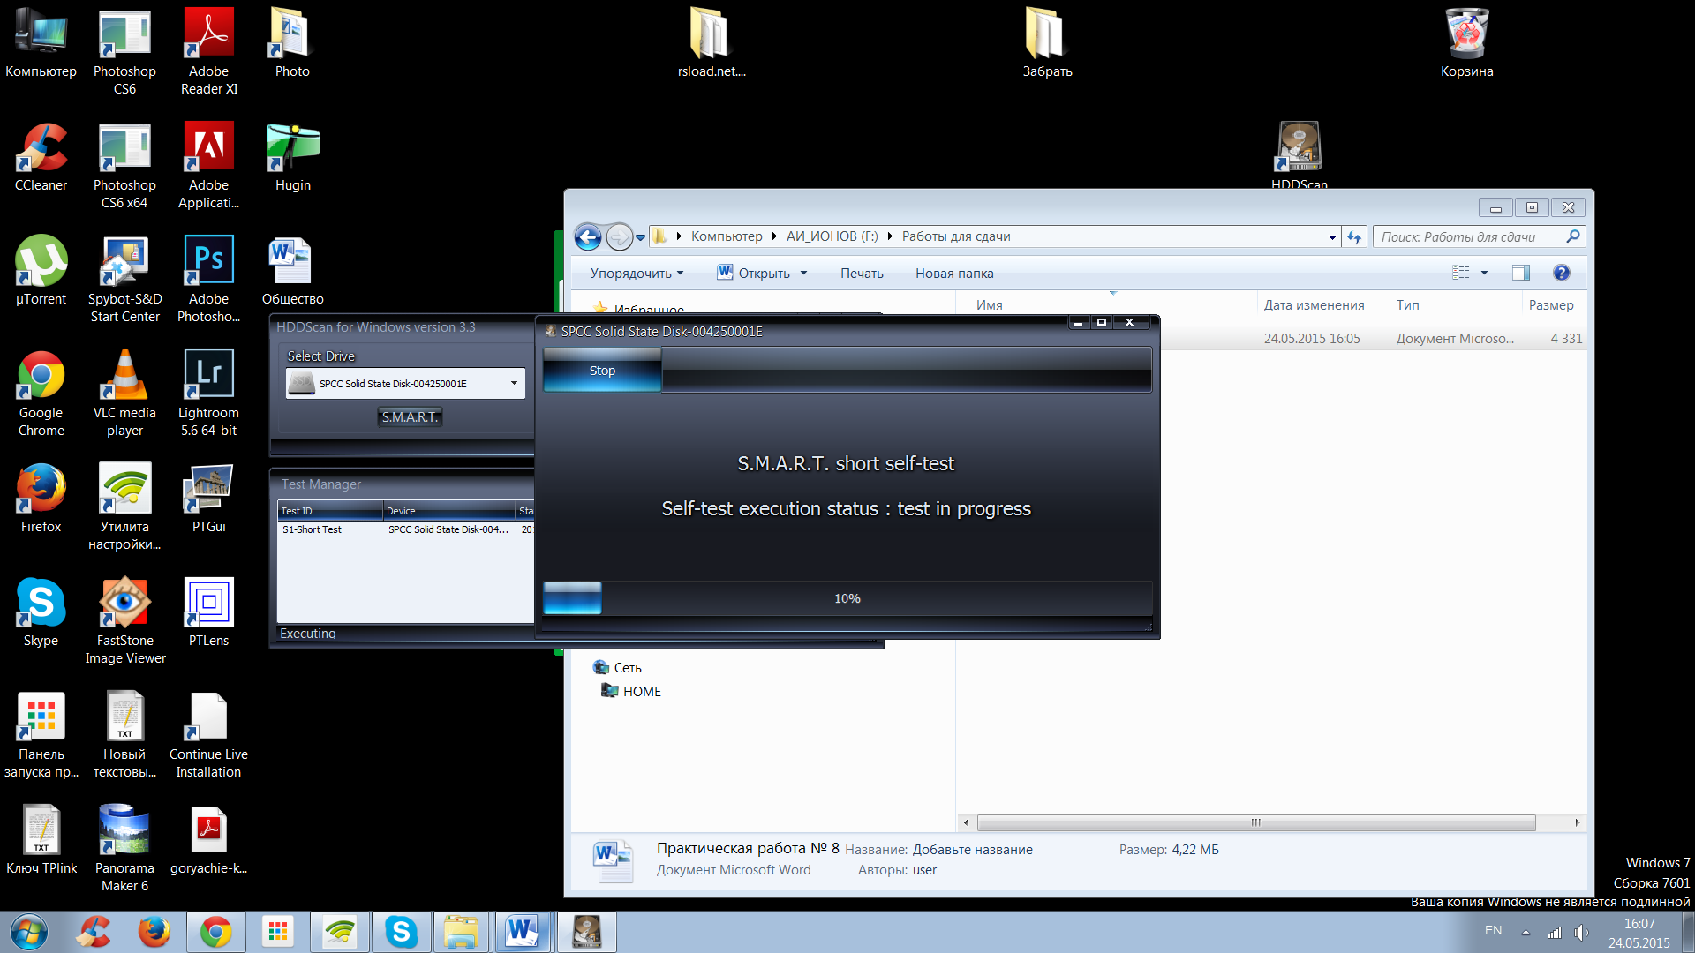Open the Компьютер desktop icon
Image resolution: width=1695 pixels, height=953 pixels.
click(41, 42)
